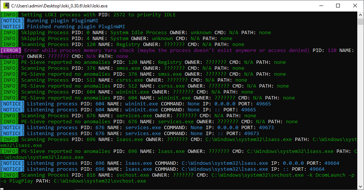Click services.exe in Scanning Process line

(134, 116)
